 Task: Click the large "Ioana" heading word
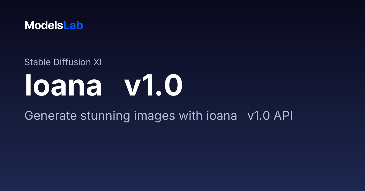pyautogui.click(x=63, y=85)
